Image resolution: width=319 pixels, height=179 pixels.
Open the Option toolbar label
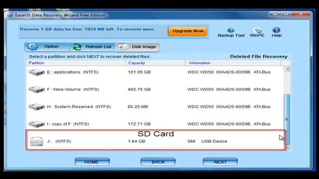(x=51, y=46)
